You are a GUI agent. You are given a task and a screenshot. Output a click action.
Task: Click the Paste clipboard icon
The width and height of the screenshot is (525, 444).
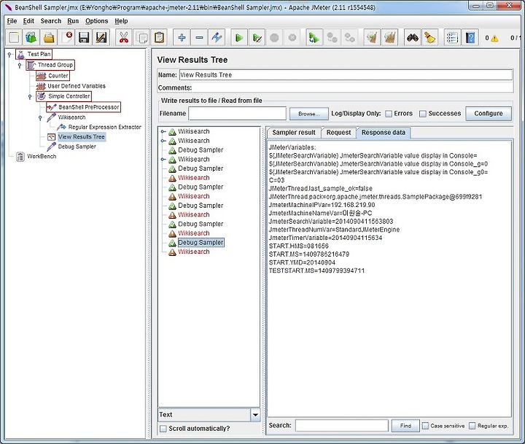160,37
